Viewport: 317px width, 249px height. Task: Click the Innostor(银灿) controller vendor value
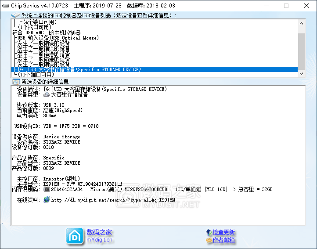coord(61,179)
